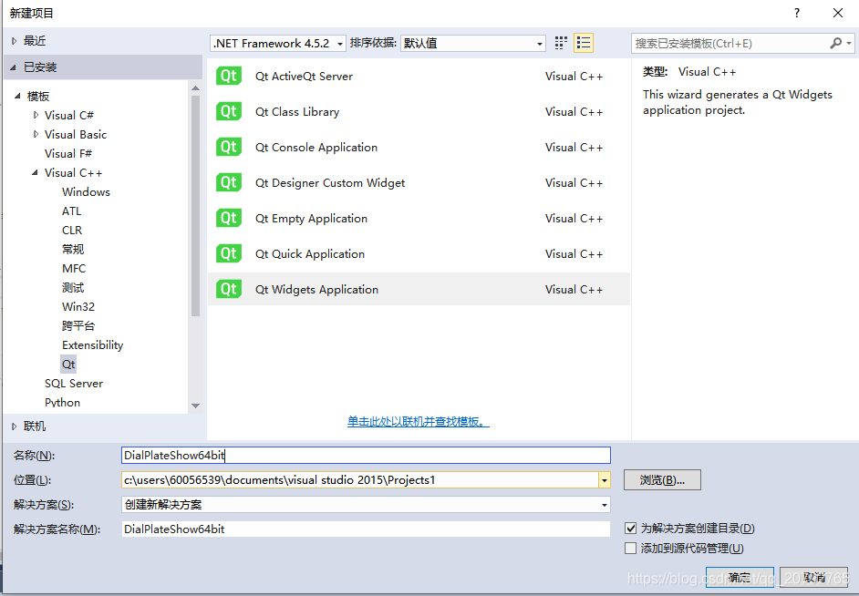The width and height of the screenshot is (859, 596).
Task: Open the dialog help question mark
Action: 797,13
